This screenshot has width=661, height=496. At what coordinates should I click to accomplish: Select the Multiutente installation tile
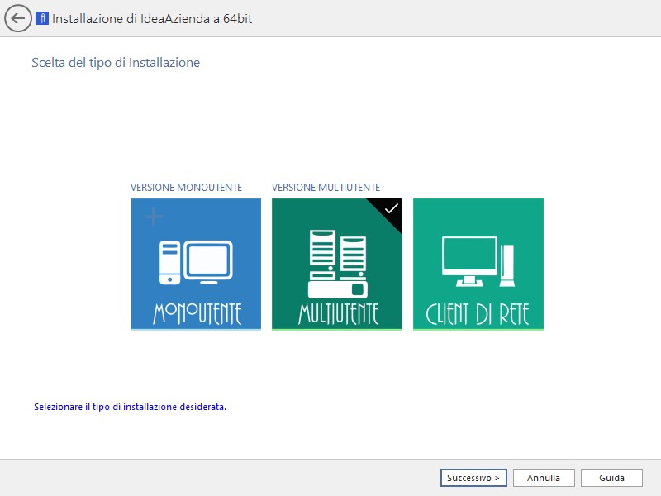(x=337, y=264)
